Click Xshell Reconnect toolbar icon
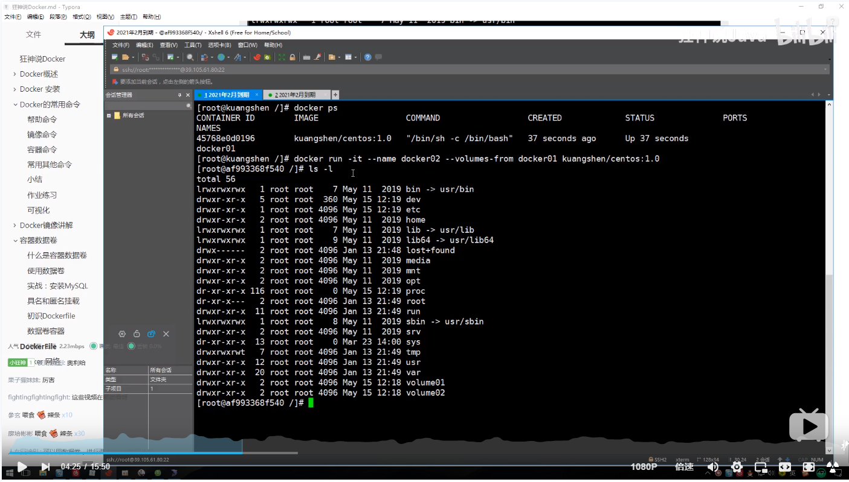The width and height of the screenshot is (849, 482). pyautogui.click(x=156, y=57)
